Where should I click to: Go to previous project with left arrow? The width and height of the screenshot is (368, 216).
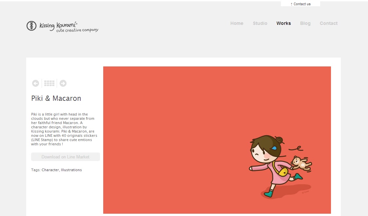tap(35, 83)
